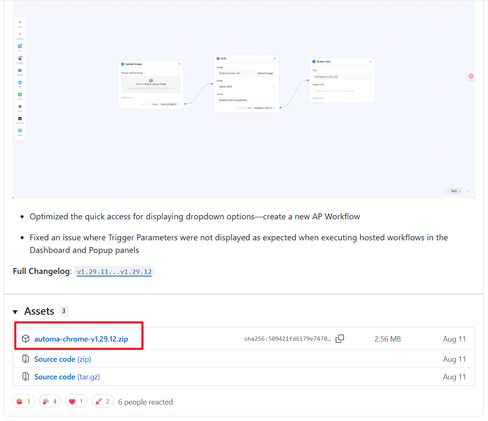Image resolution: width=488 pixels, height=421 pixels.
Task: Click the upload image drop area
Action: click(151, 84)
